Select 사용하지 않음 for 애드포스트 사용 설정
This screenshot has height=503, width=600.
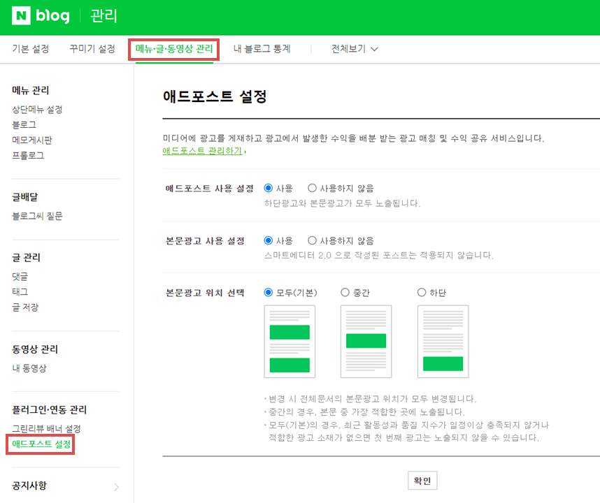click(313, 188)
